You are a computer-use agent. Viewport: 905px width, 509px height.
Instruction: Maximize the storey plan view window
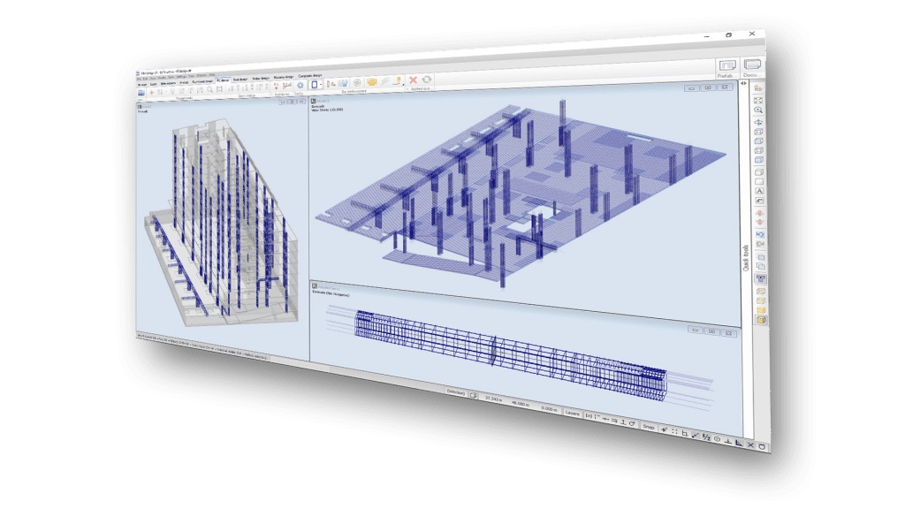point(708,87)
